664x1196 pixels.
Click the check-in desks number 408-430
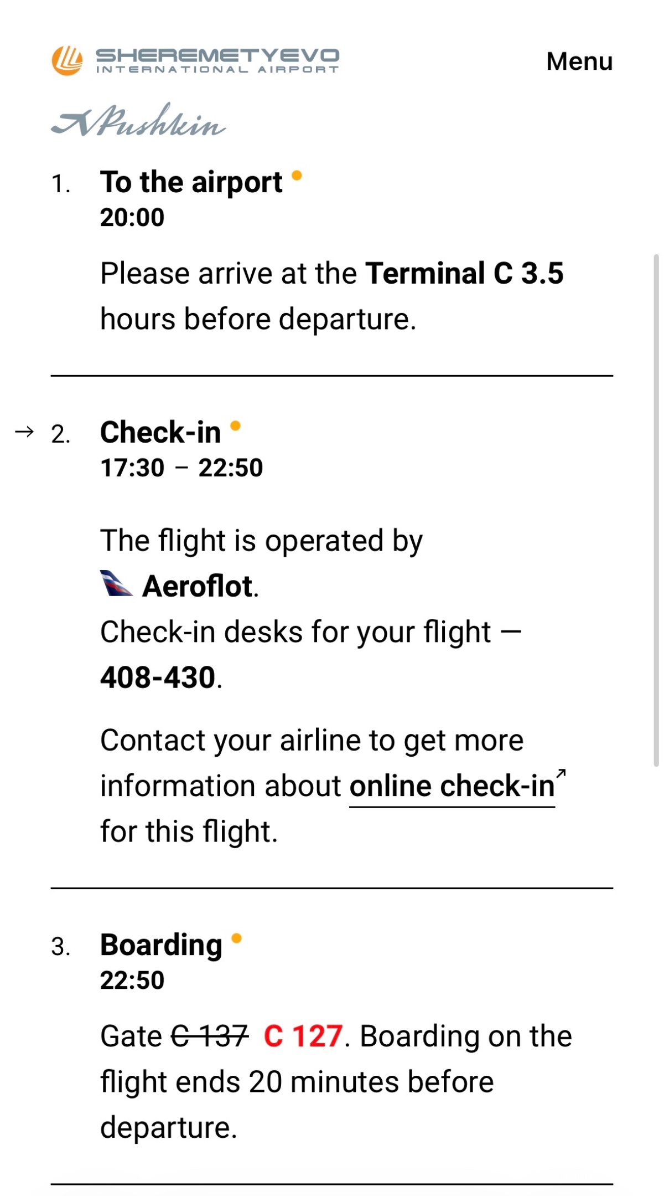(158, 677)
